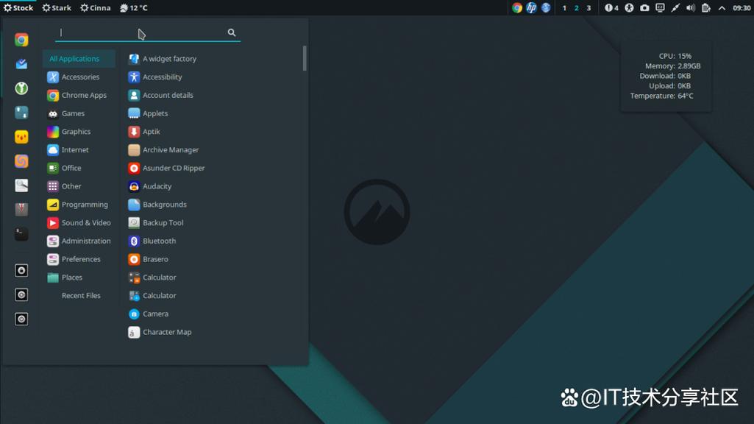Open the notifications icon showing 4 alerts
The width and height of the screenshot is (754, 424).
click(x=611, y=8)
